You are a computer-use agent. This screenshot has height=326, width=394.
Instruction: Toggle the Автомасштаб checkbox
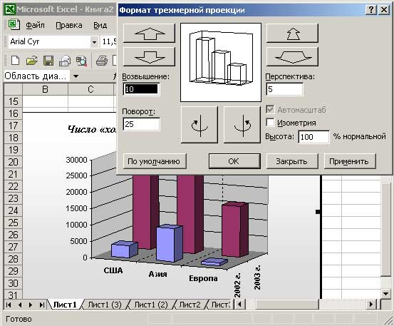point(270,109)
